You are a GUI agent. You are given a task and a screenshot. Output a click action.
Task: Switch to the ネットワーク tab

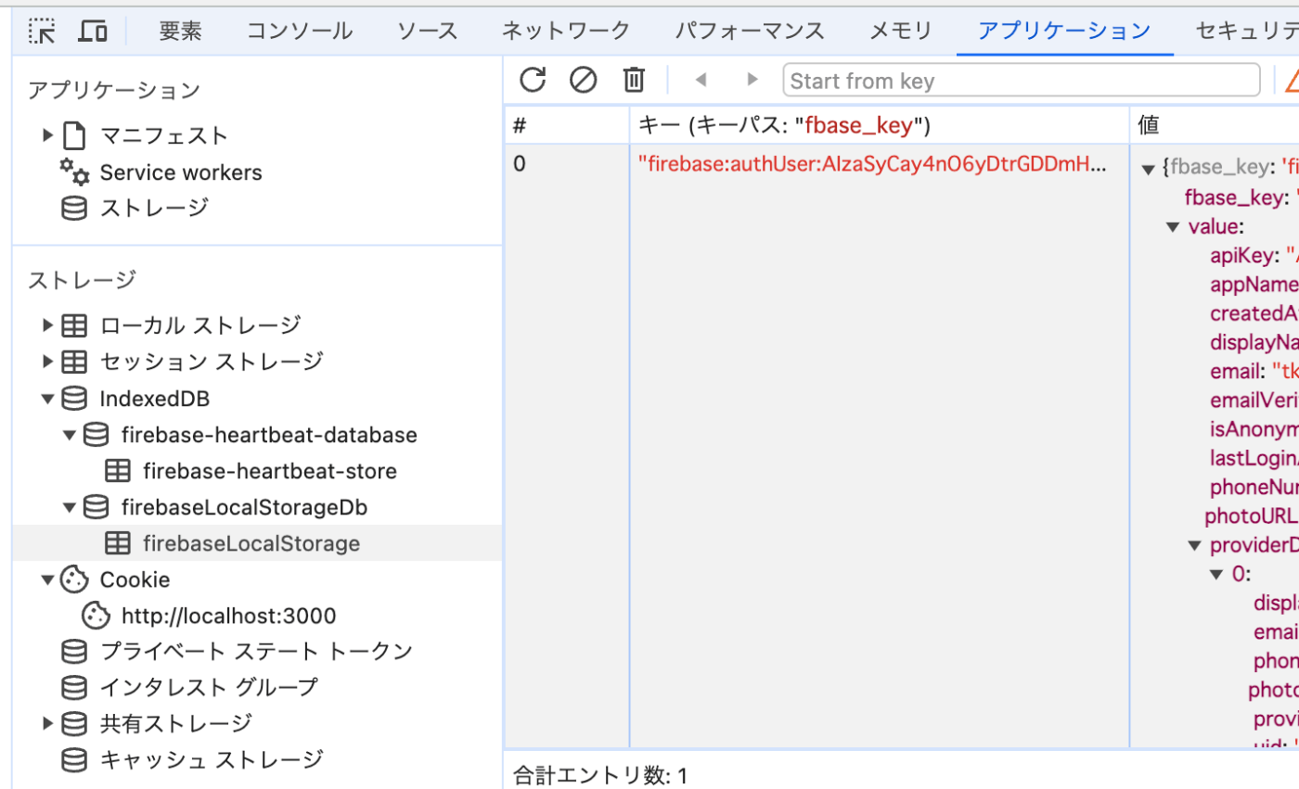coord(566,31)
